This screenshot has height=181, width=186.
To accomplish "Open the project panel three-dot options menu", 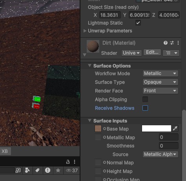I will pyautogui.click(x=75, y=162).
